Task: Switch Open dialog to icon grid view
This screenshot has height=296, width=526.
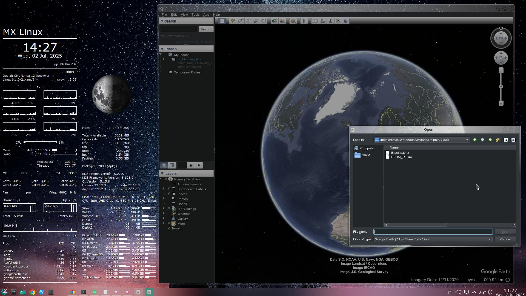Action: [x=506, y=140]
